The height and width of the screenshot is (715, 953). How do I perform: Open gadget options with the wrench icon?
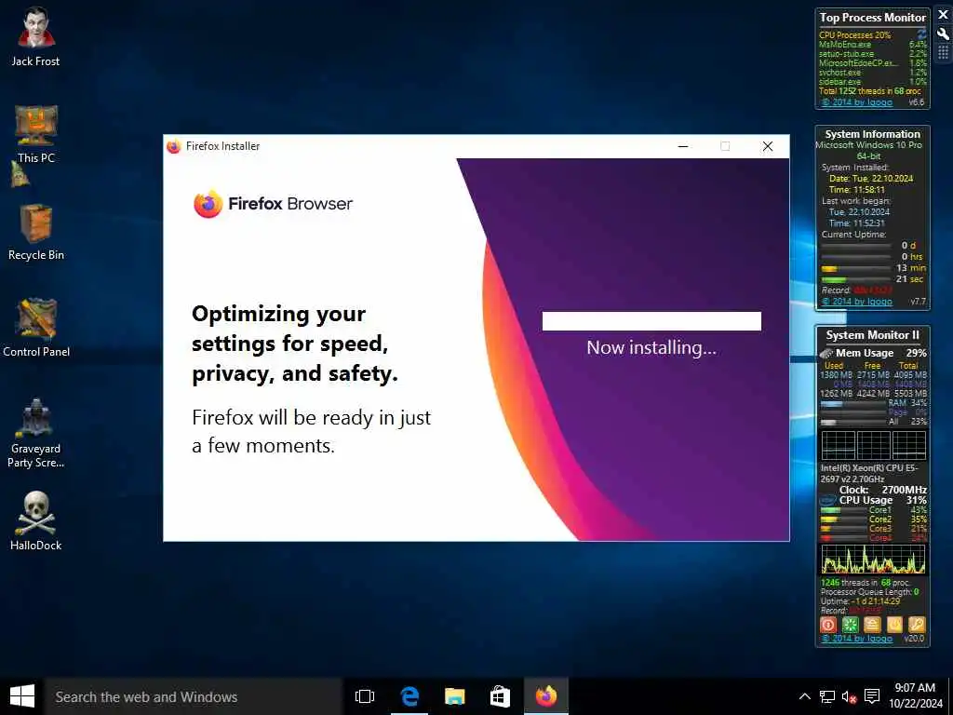(944, 34)
